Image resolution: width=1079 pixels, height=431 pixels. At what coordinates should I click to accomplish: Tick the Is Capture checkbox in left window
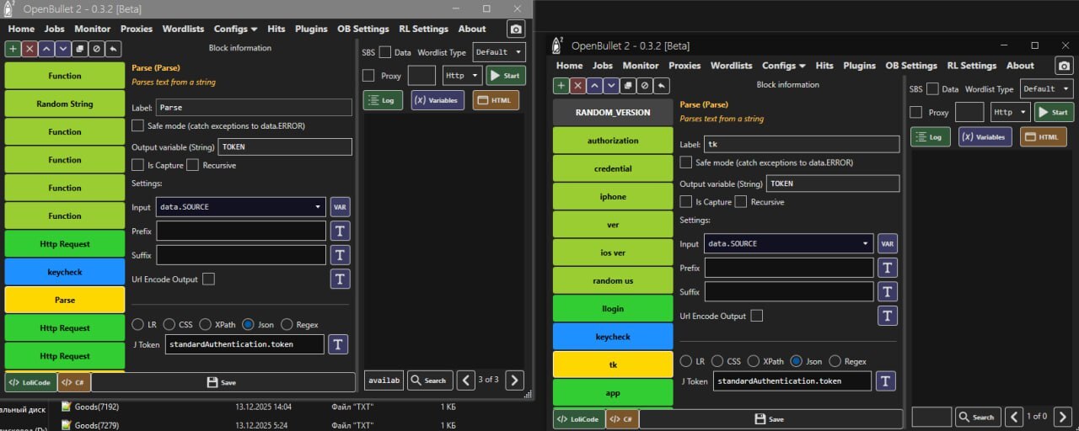click(138, 165)
